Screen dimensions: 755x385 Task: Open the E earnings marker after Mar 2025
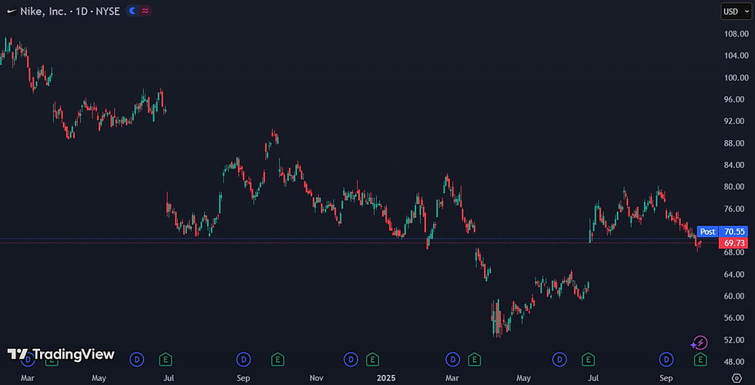(475, 359)
